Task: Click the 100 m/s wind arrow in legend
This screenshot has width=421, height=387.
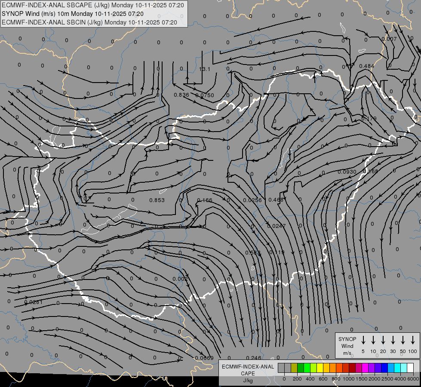Action: click(413, 340)
